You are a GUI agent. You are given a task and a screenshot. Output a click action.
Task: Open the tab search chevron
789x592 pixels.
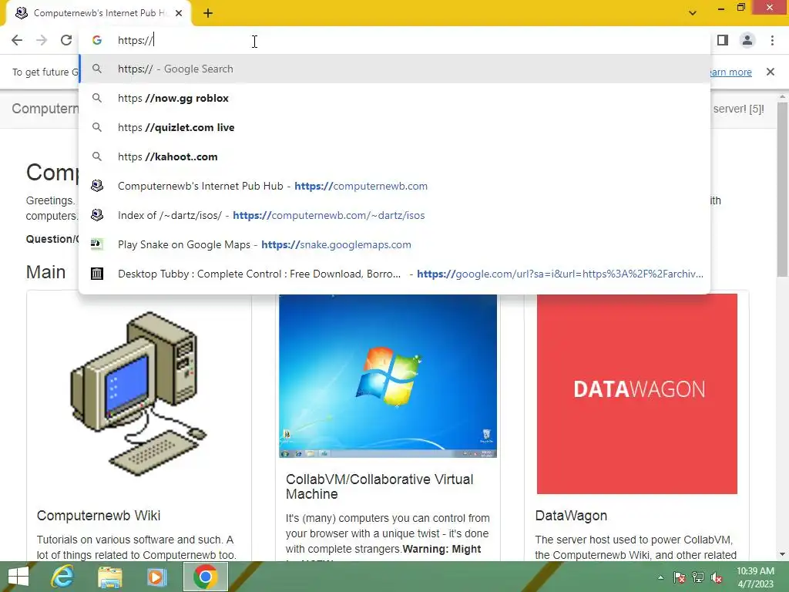click(x=693, y=13)
